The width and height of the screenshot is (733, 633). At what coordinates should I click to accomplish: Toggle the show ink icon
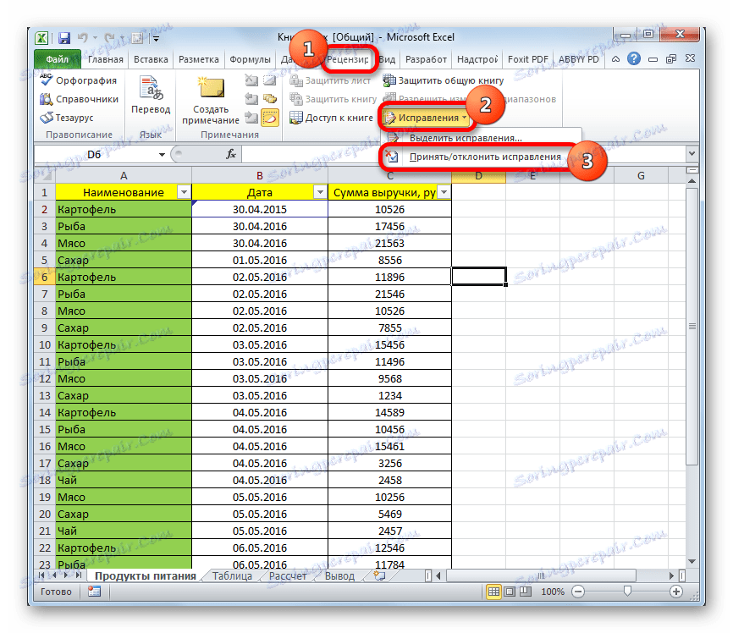(270, 118)
